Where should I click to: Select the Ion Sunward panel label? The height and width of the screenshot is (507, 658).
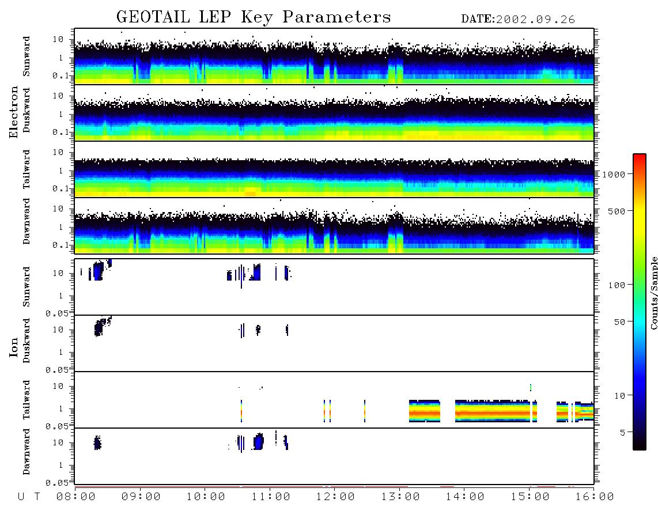pyautogui.click(x=27, y=287)
